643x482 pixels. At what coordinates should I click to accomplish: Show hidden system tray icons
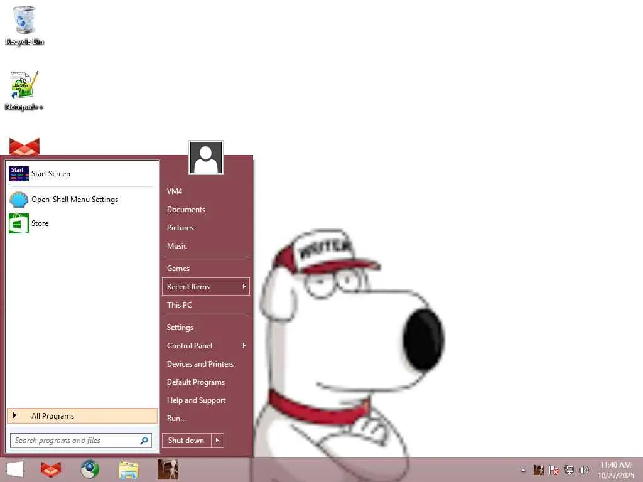tap(523, 470)
